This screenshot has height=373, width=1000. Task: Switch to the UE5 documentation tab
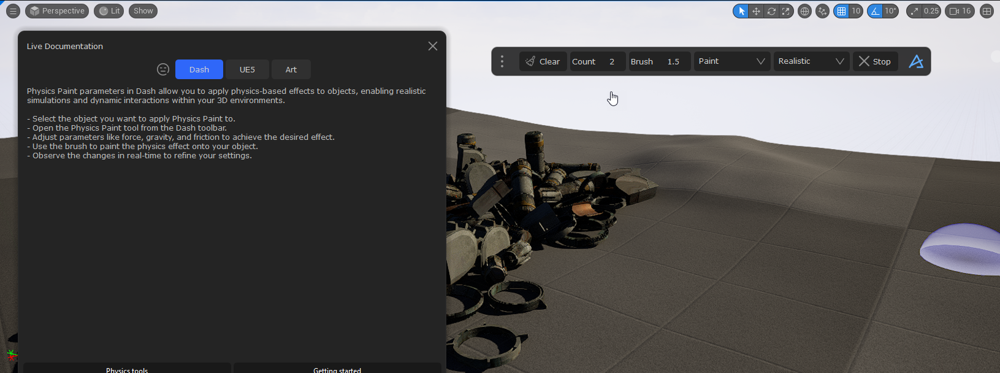pyautogui.click(x=247, y=69)
